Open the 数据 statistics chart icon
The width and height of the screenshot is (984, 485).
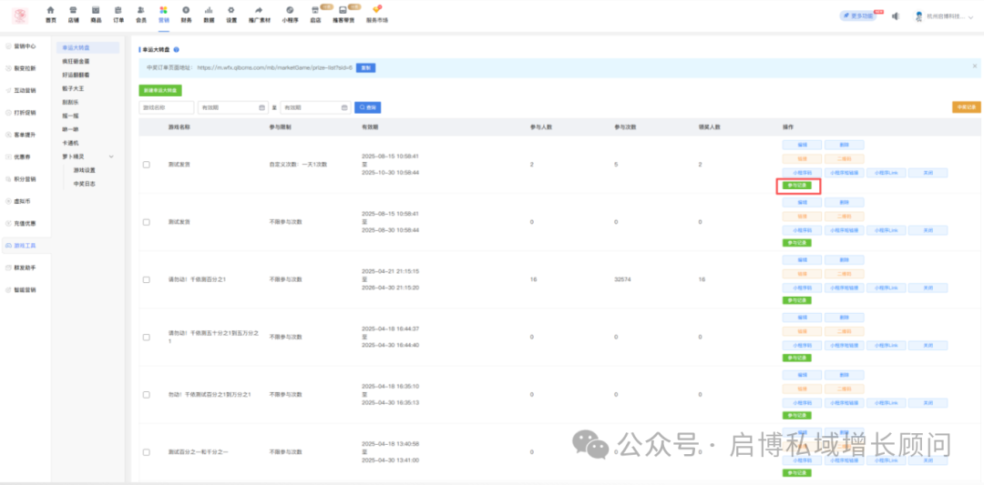tap(209, 10)
